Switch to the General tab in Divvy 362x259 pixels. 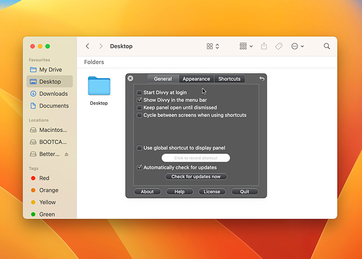point(163,79)
